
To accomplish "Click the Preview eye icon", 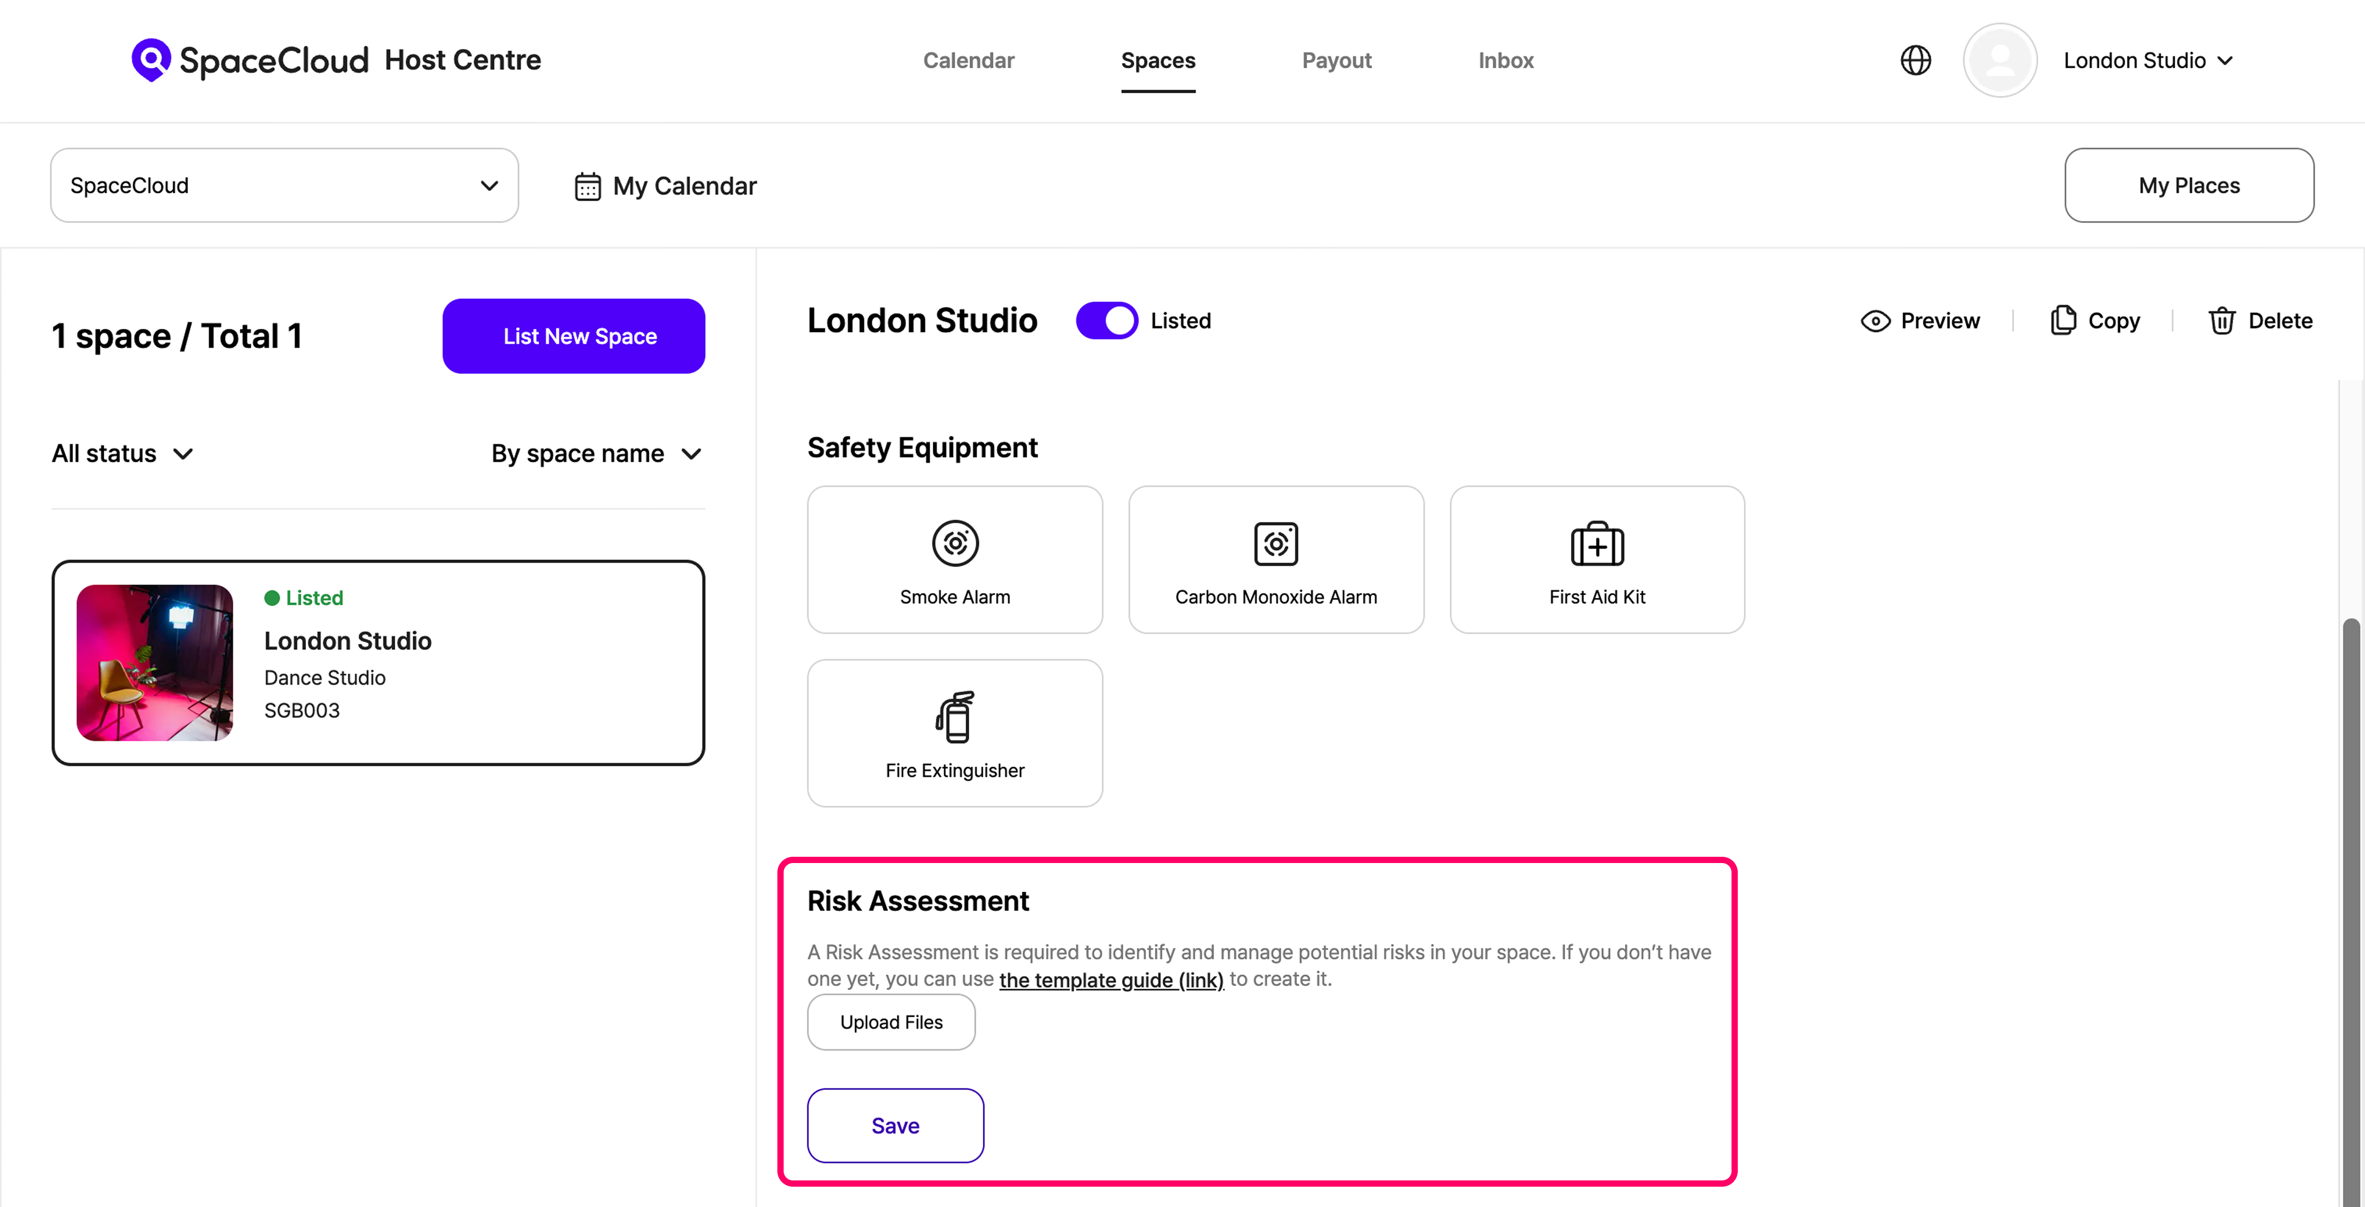I will tap(1875, 321).
